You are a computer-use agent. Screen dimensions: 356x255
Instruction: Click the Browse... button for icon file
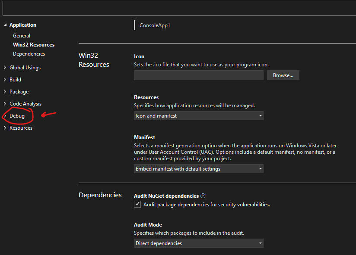click(283, 75)
